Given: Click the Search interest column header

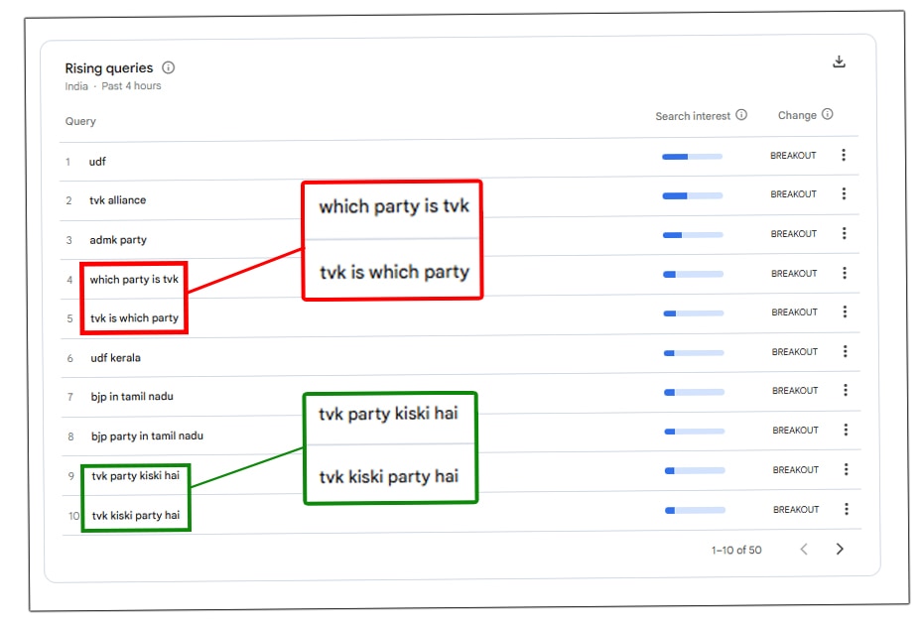Looking at the screenshot, I should point(693,116).
